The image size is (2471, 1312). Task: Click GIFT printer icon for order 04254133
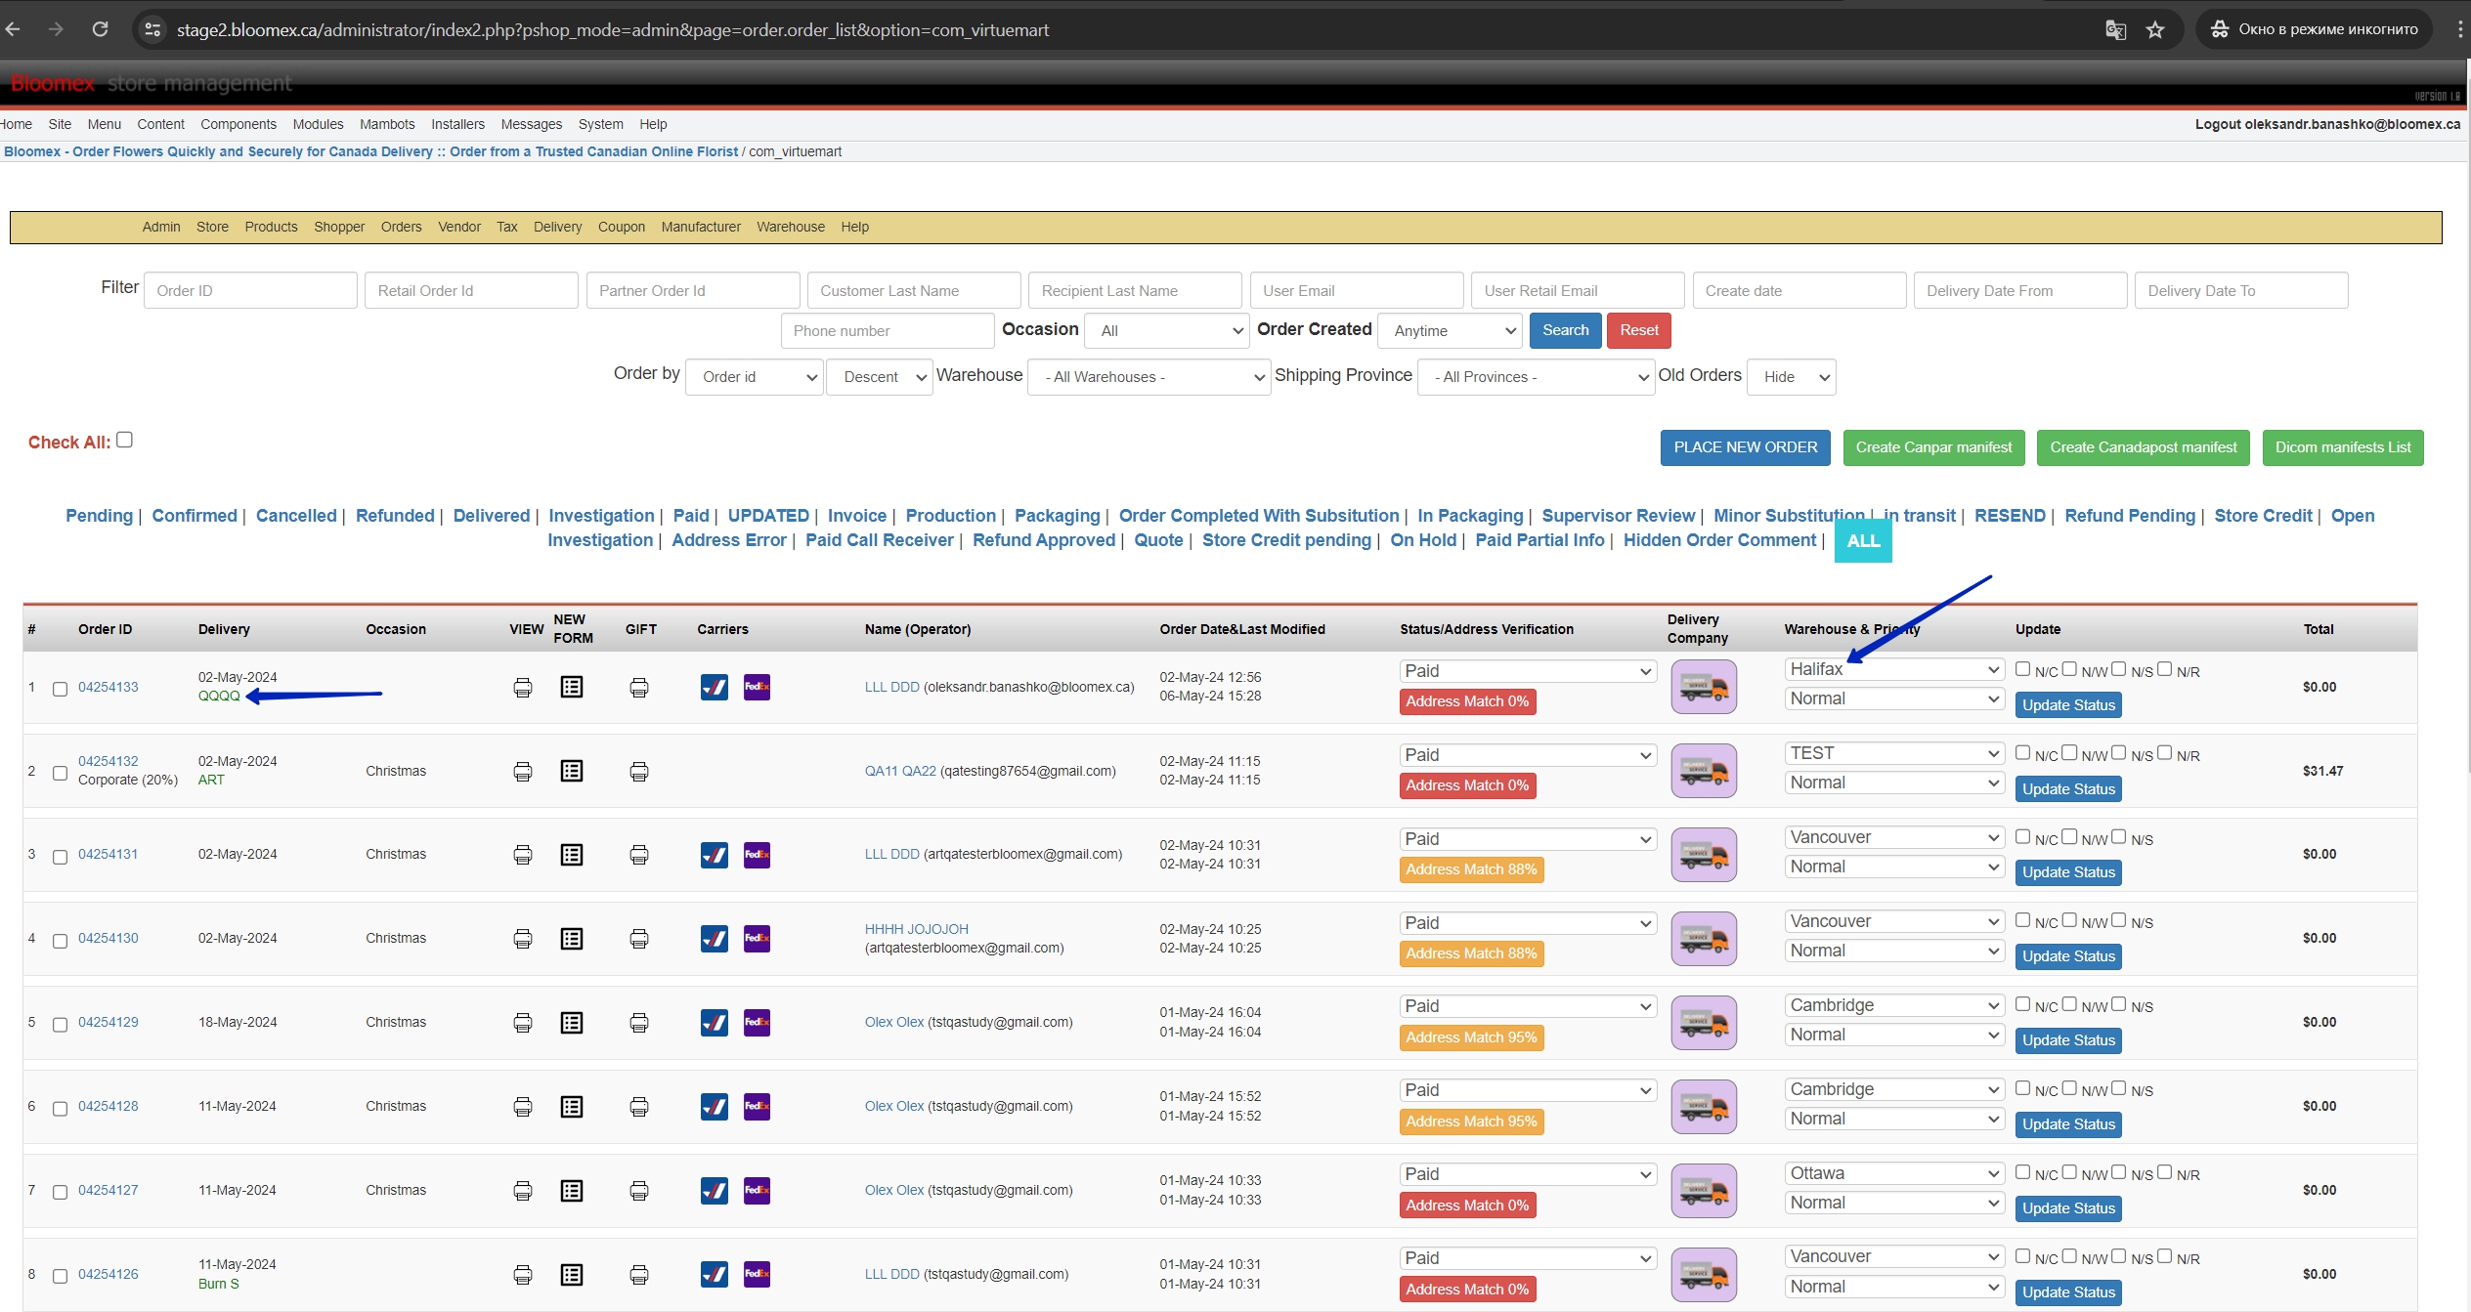pos(639,688)
